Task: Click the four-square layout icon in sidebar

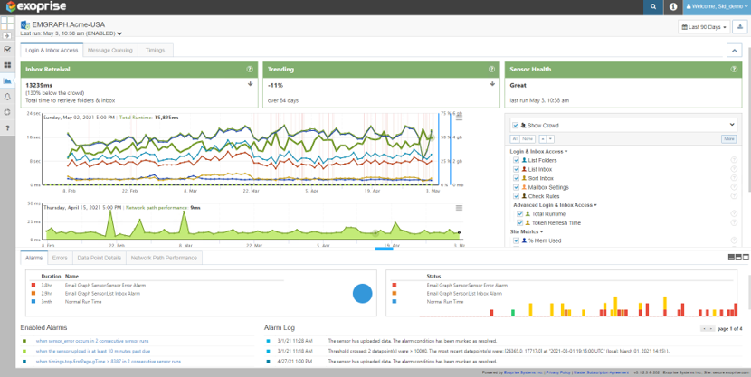Action: coord(7,23)
